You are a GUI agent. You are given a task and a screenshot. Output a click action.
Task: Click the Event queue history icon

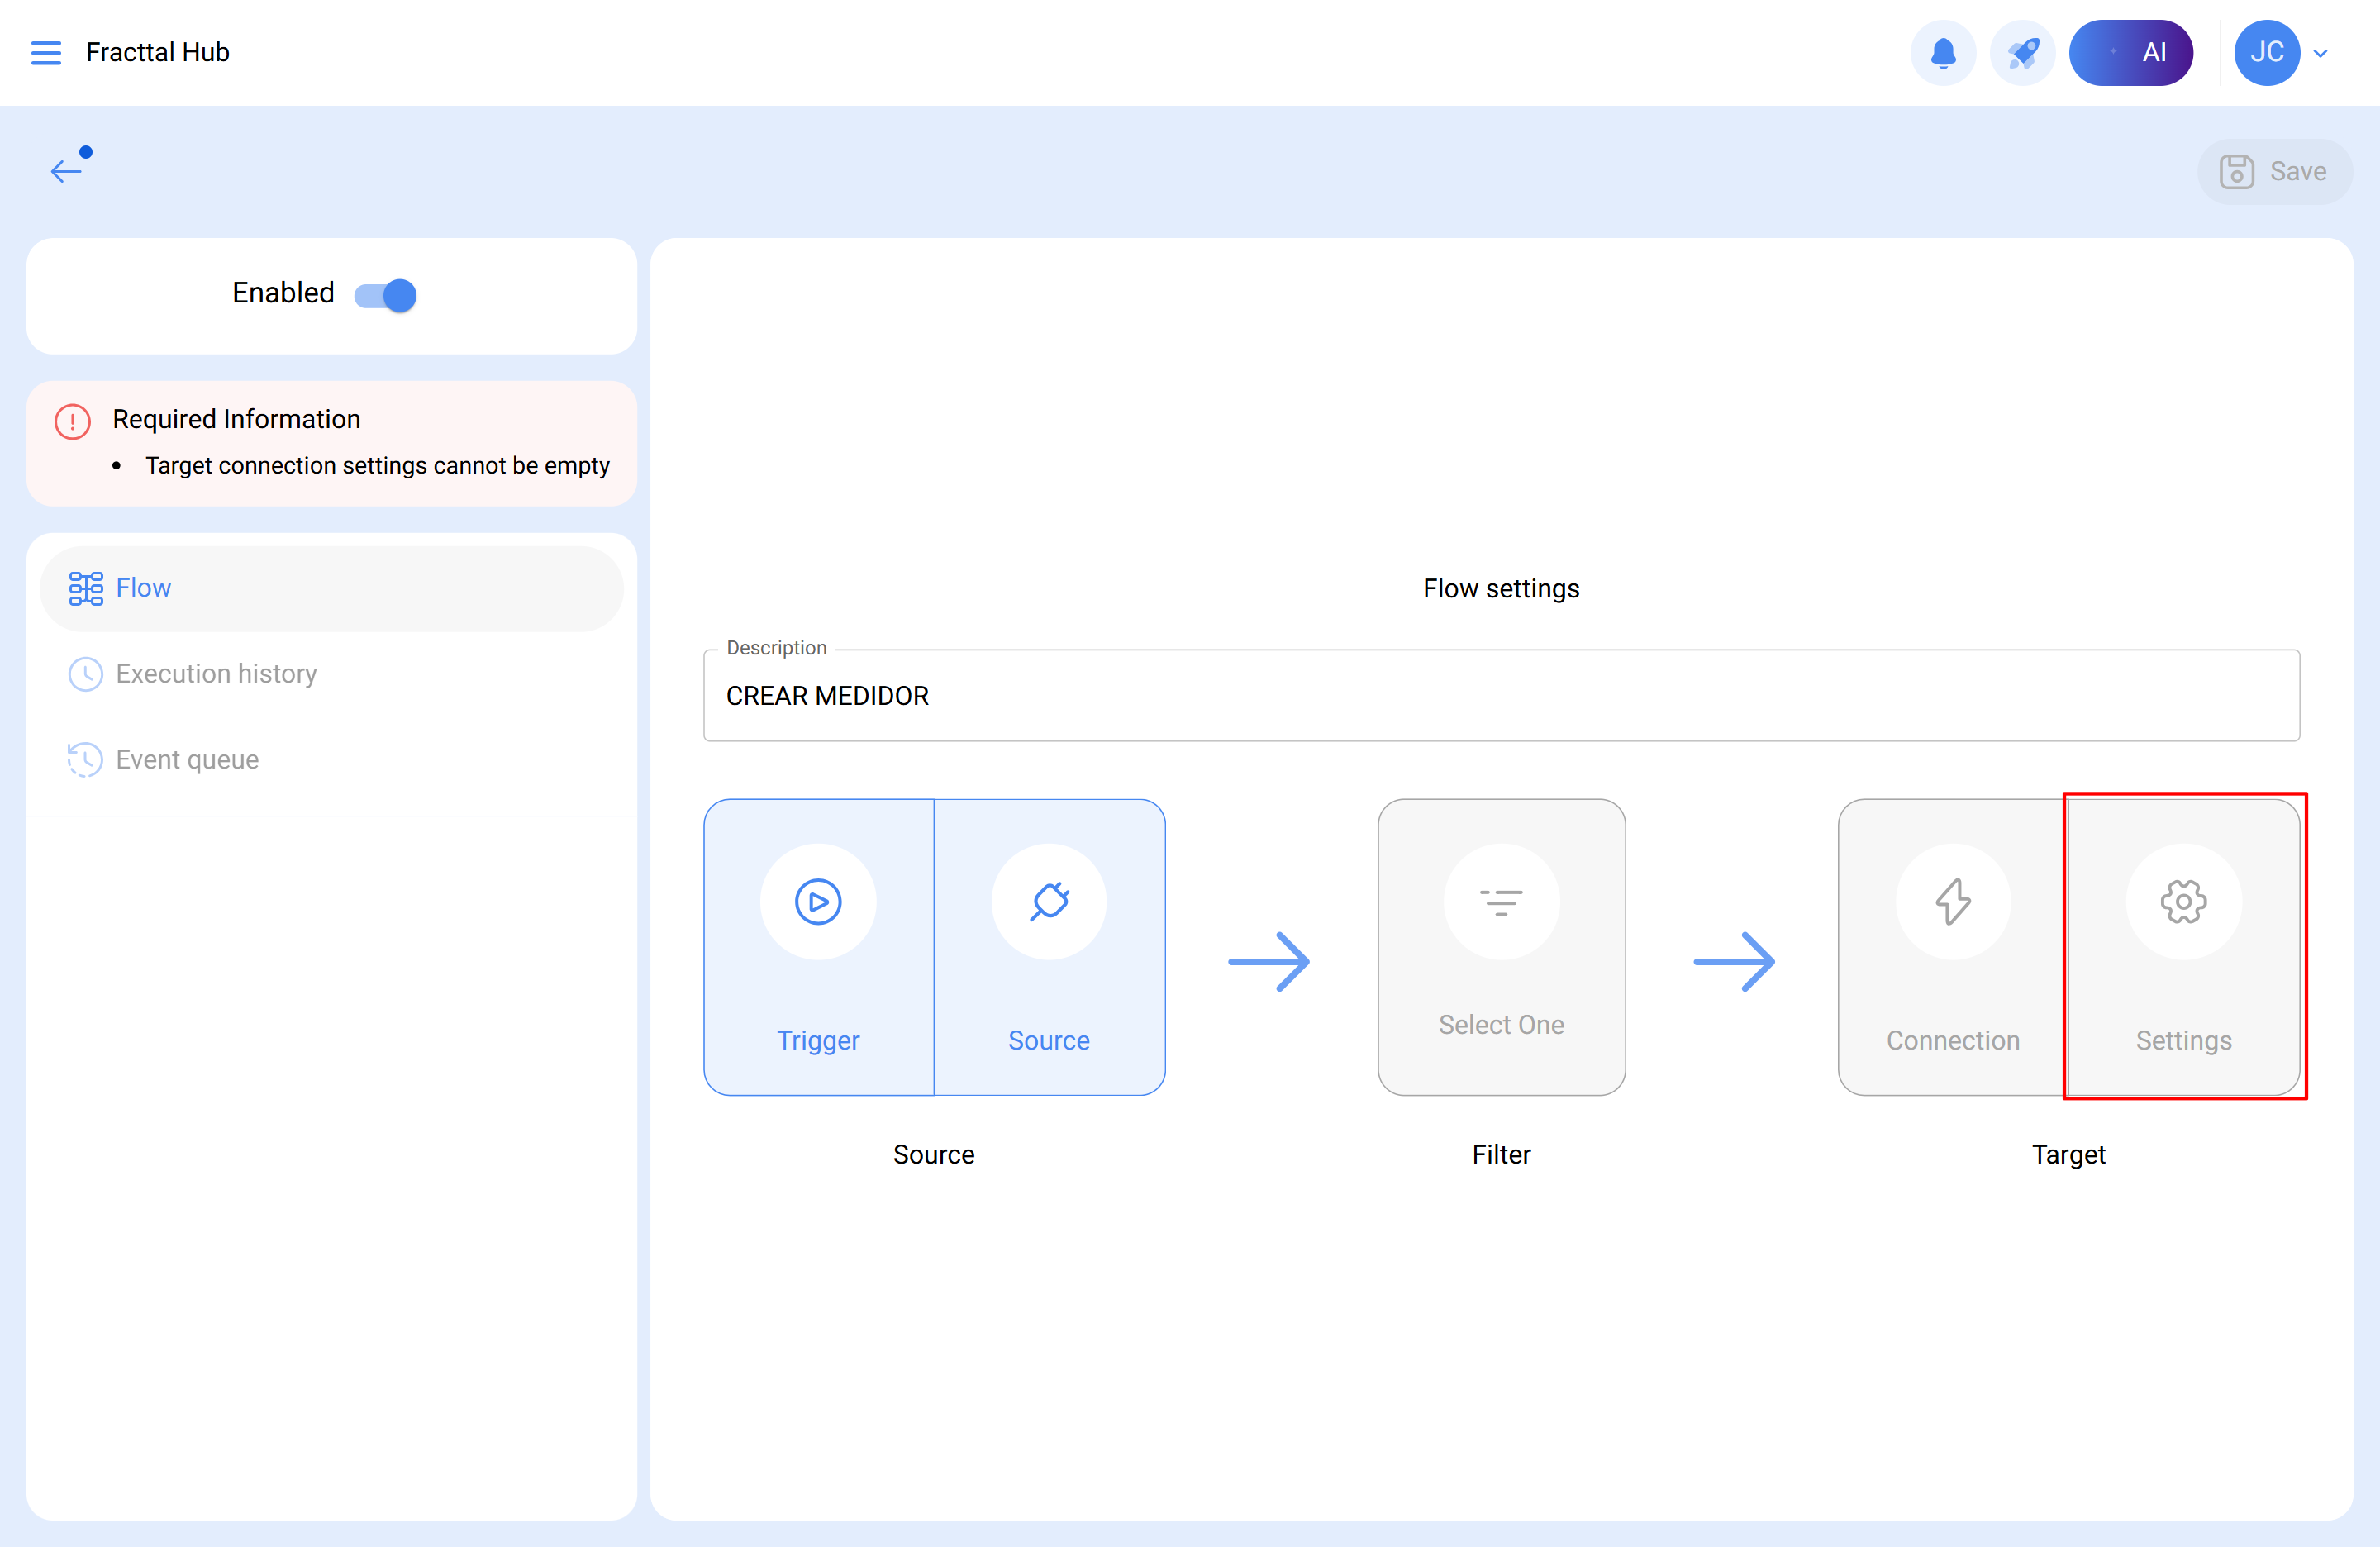[x=84, y=759]
